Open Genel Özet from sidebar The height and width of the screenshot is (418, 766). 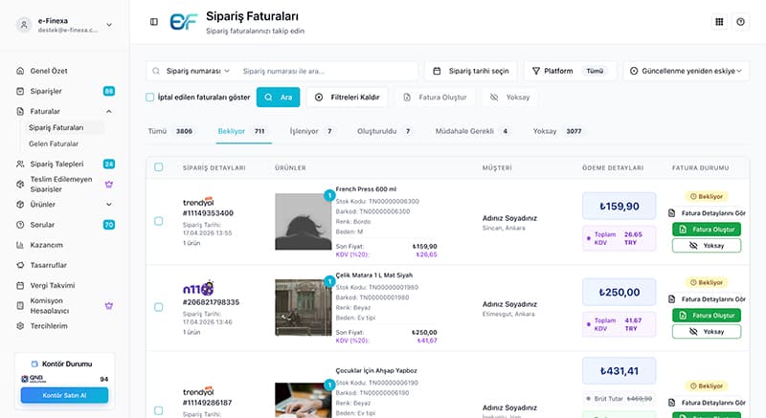pyautogui.click(x=49, y=71)
